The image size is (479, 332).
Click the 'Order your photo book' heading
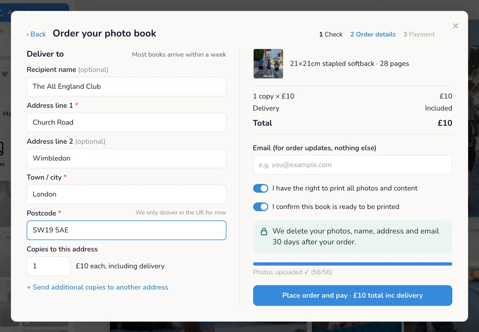click(104, 34)
